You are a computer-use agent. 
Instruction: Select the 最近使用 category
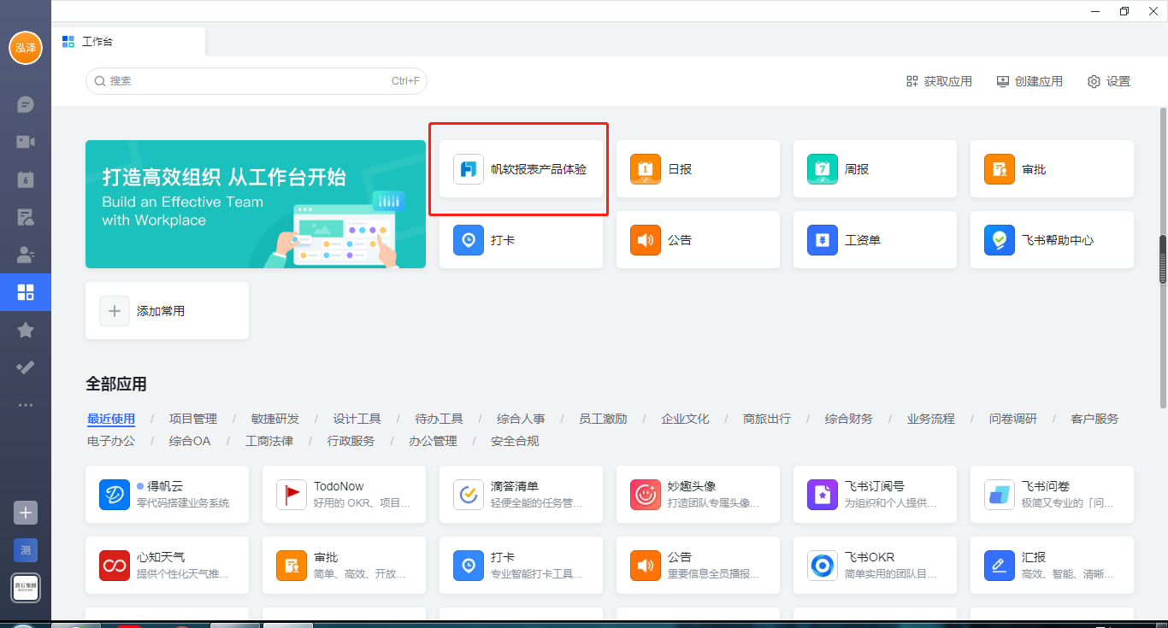point(111,419)
